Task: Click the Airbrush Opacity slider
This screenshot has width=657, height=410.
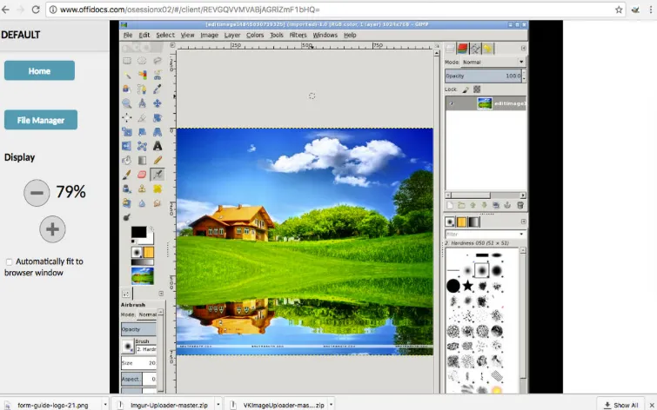Action: (x=138, y=329)
